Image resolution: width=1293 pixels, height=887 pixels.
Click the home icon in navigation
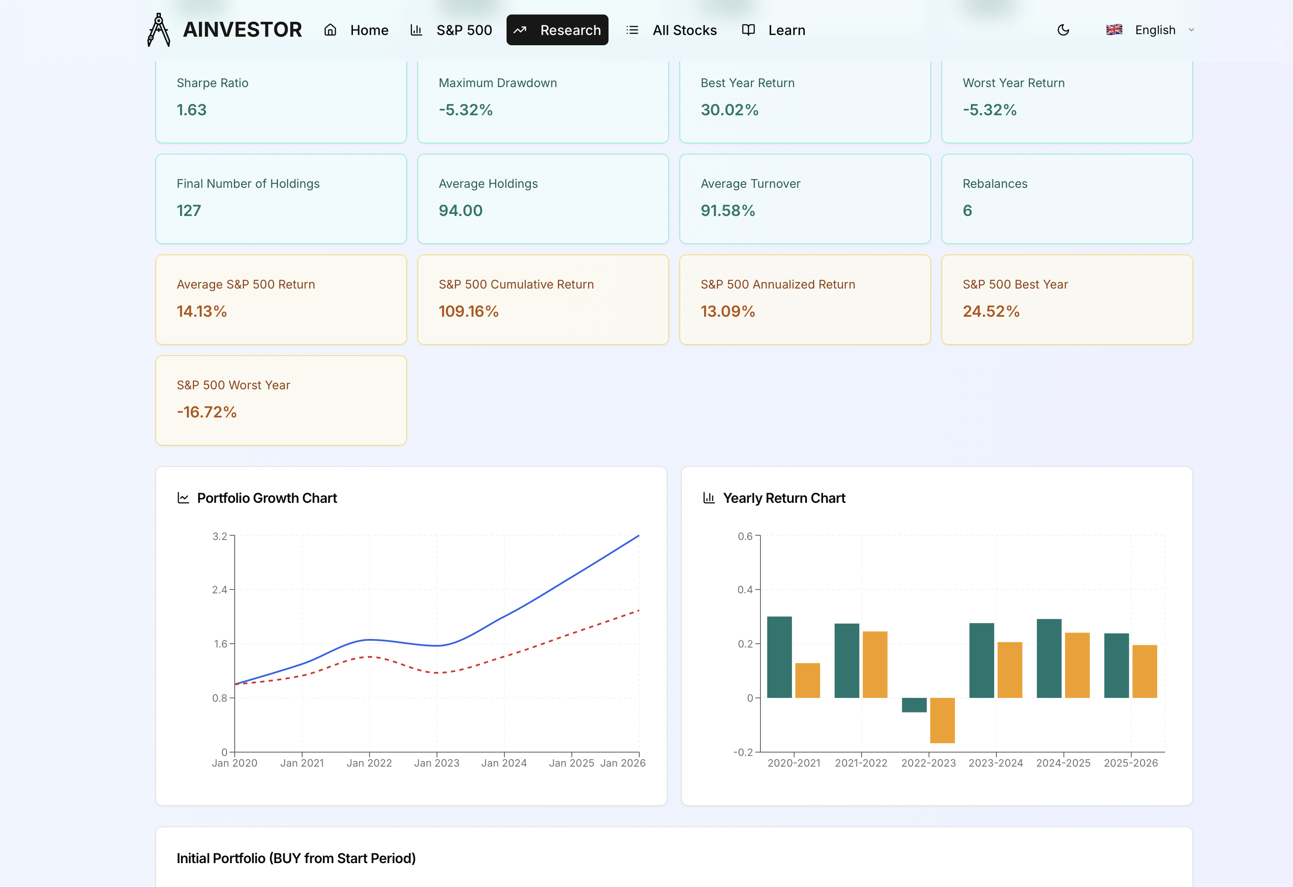tap(330, 30)
